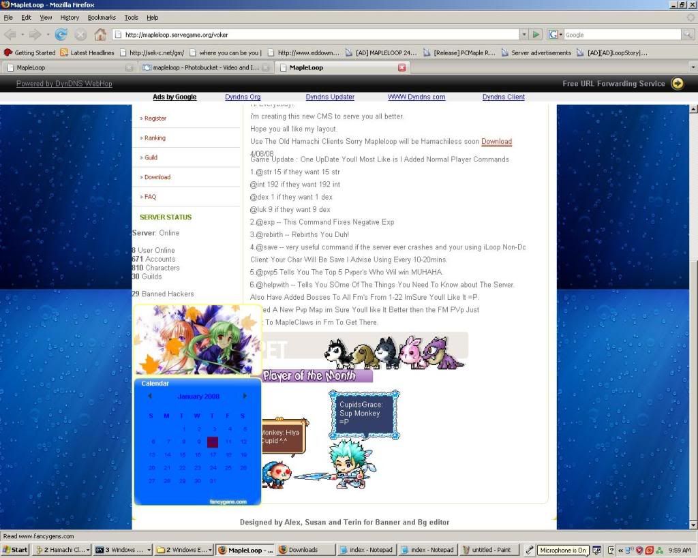The height and width of the screenshot is (558, 698).
Task: Open the Bookmarks menu
Action: pyautogui.click(x=101, y=17)
